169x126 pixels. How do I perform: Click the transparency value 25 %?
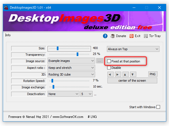click(x=97, y=54)
